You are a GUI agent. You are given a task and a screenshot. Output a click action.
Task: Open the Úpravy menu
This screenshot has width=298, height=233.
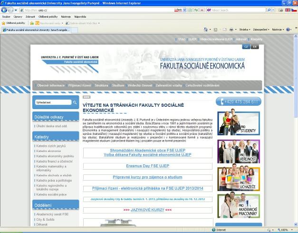click(x=18, y=17)
